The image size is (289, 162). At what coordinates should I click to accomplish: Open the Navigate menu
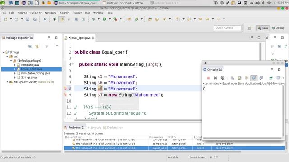[x=51, y=13]
